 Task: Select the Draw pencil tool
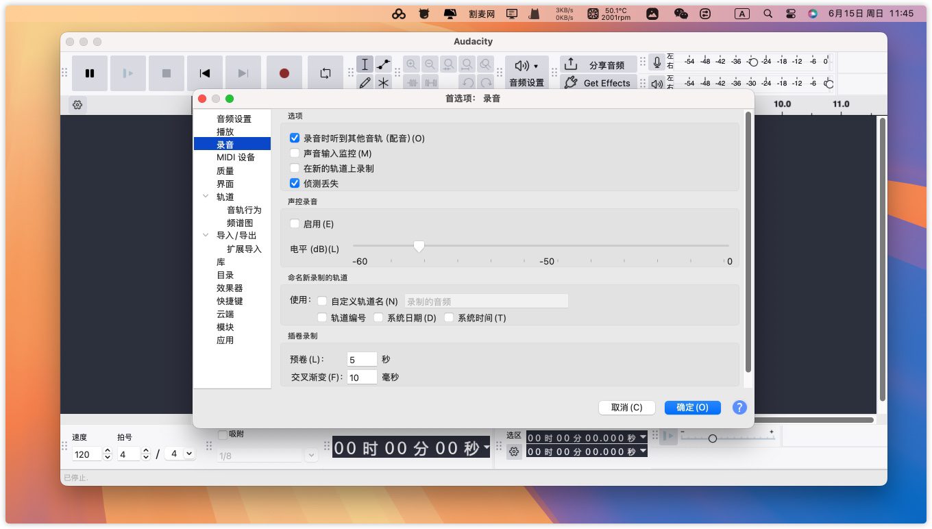[x=365, y=83]
